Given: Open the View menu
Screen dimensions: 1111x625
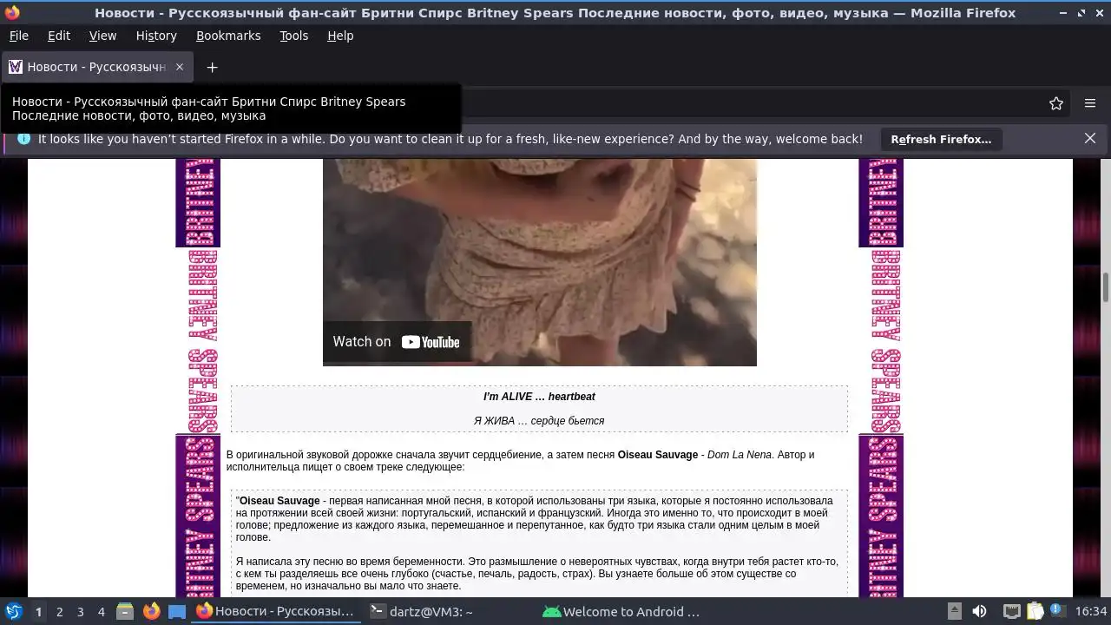Looking at the screenshot, I should coord(102,36).
